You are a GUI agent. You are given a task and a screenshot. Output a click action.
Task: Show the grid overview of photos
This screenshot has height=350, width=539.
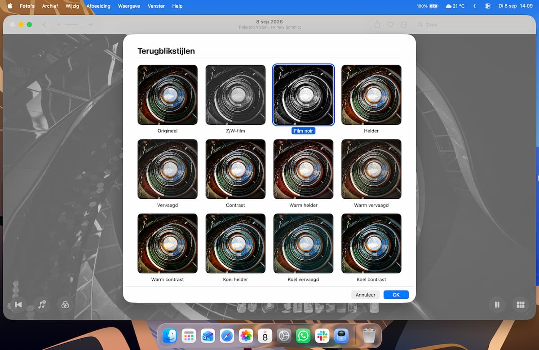521,305
